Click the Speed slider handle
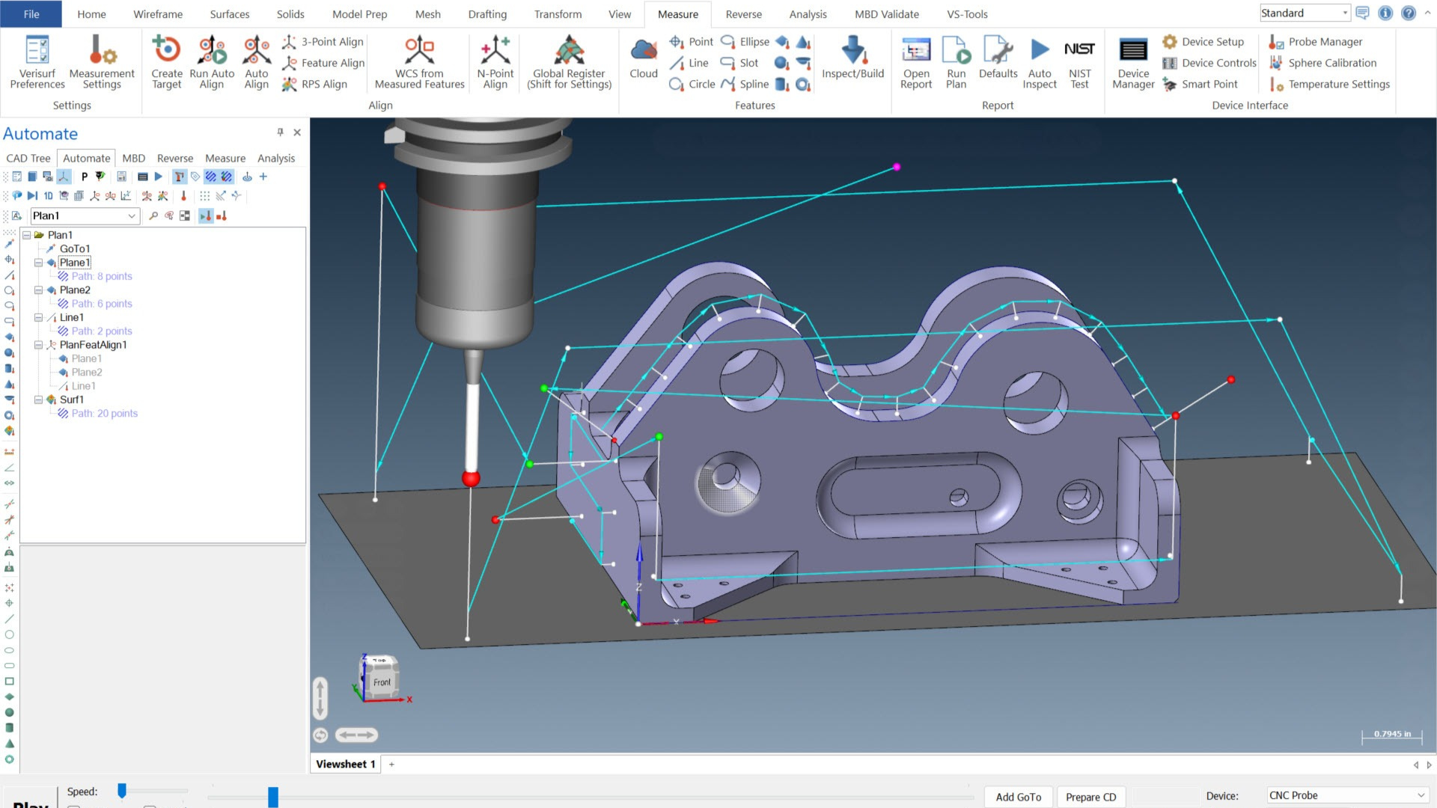 [x=122, y=791]
